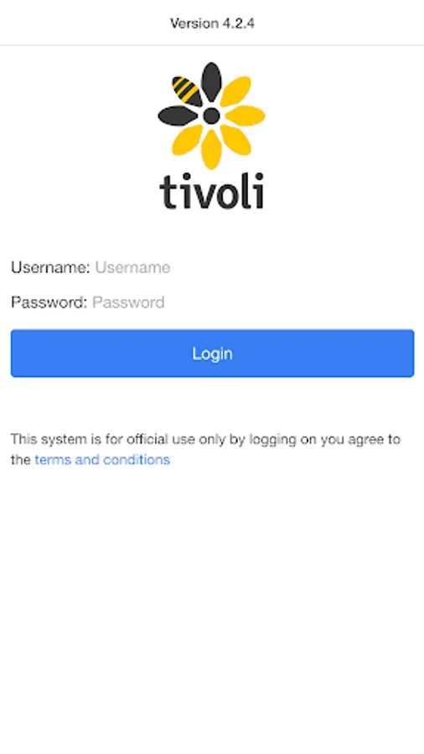Click the upper-right yellow petal of logo
The image size is (424, 754).
pos(235,91)
